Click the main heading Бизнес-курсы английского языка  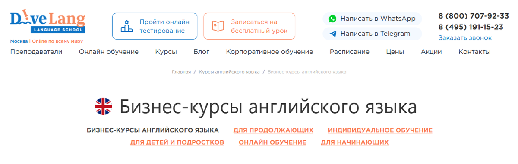click(x=268, y=107)
